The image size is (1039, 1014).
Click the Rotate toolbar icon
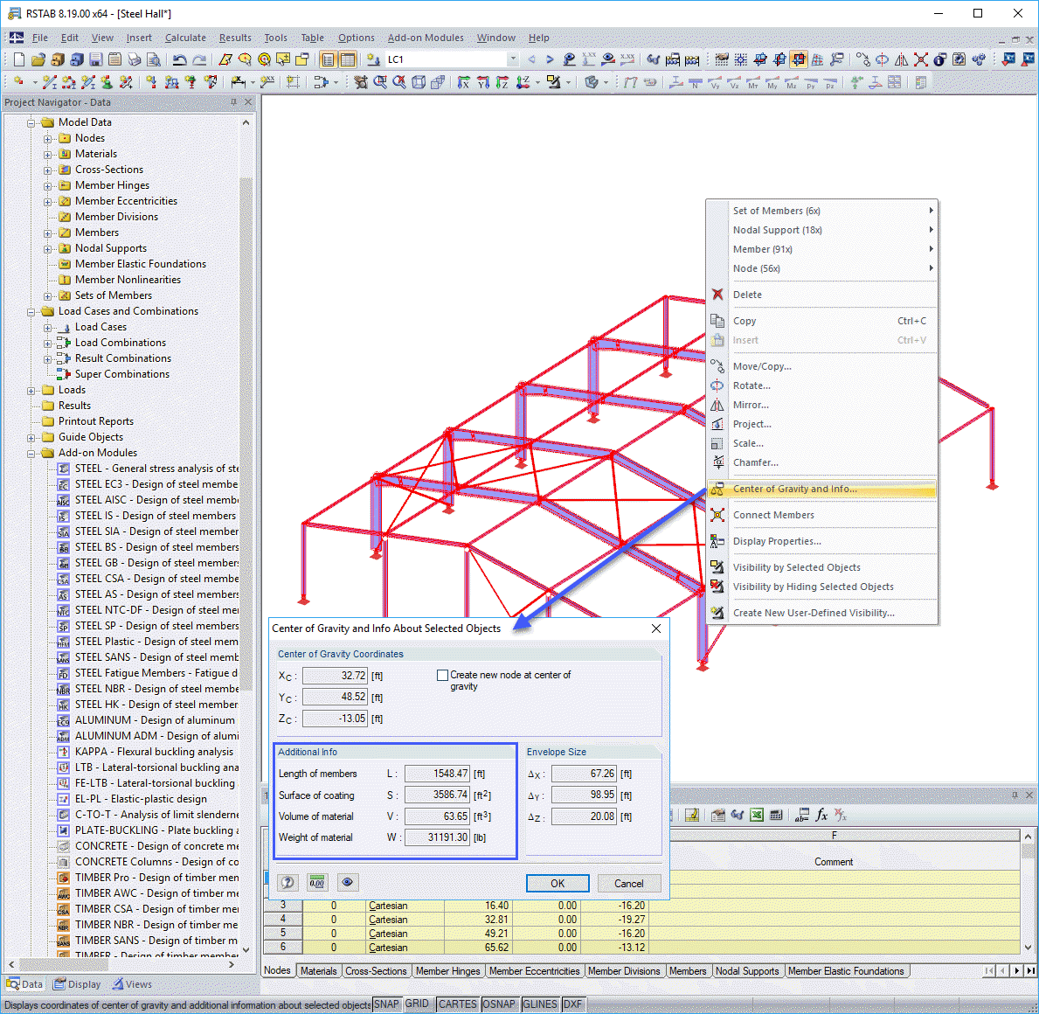coord(882,59)
